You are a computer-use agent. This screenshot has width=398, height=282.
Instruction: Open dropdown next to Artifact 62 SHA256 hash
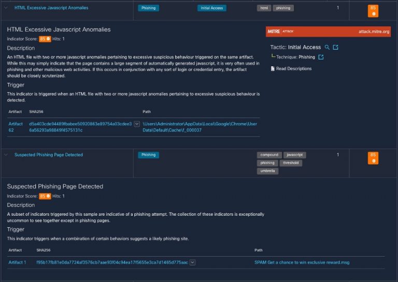(137, 124)
